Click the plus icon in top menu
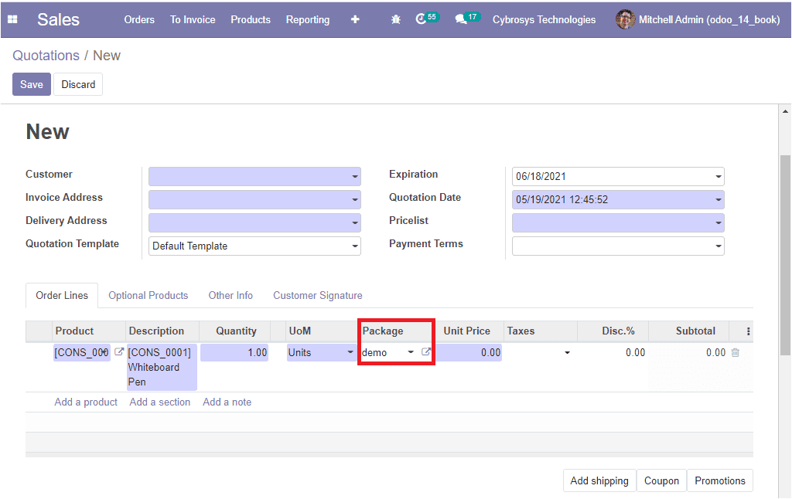This screenshot has width=792, height=499. (x=355, y=19)
